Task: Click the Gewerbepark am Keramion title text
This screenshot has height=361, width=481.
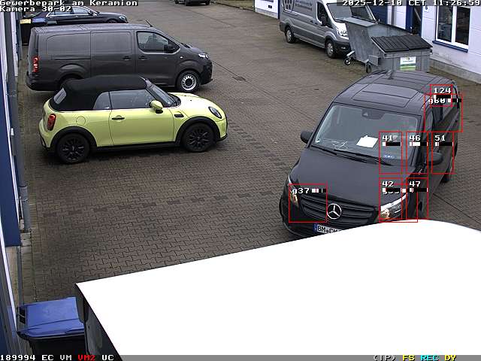Action: (x=69, y=3)
